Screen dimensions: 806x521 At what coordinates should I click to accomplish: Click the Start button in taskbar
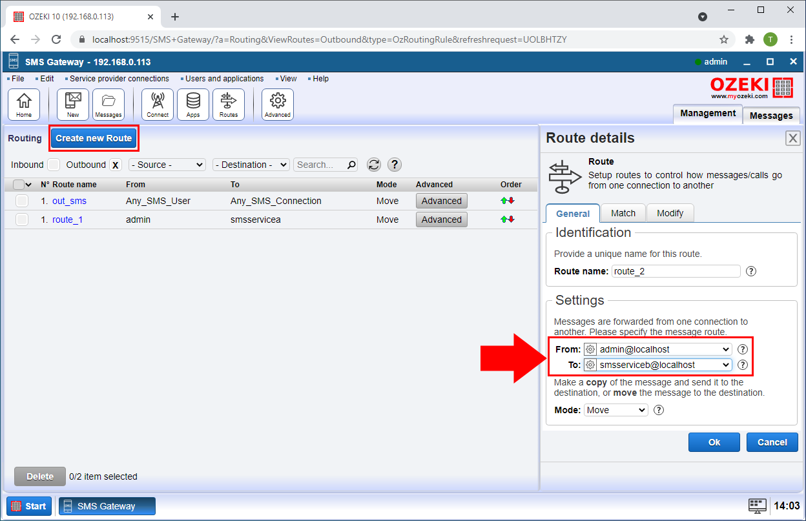[x=30, y=506]
